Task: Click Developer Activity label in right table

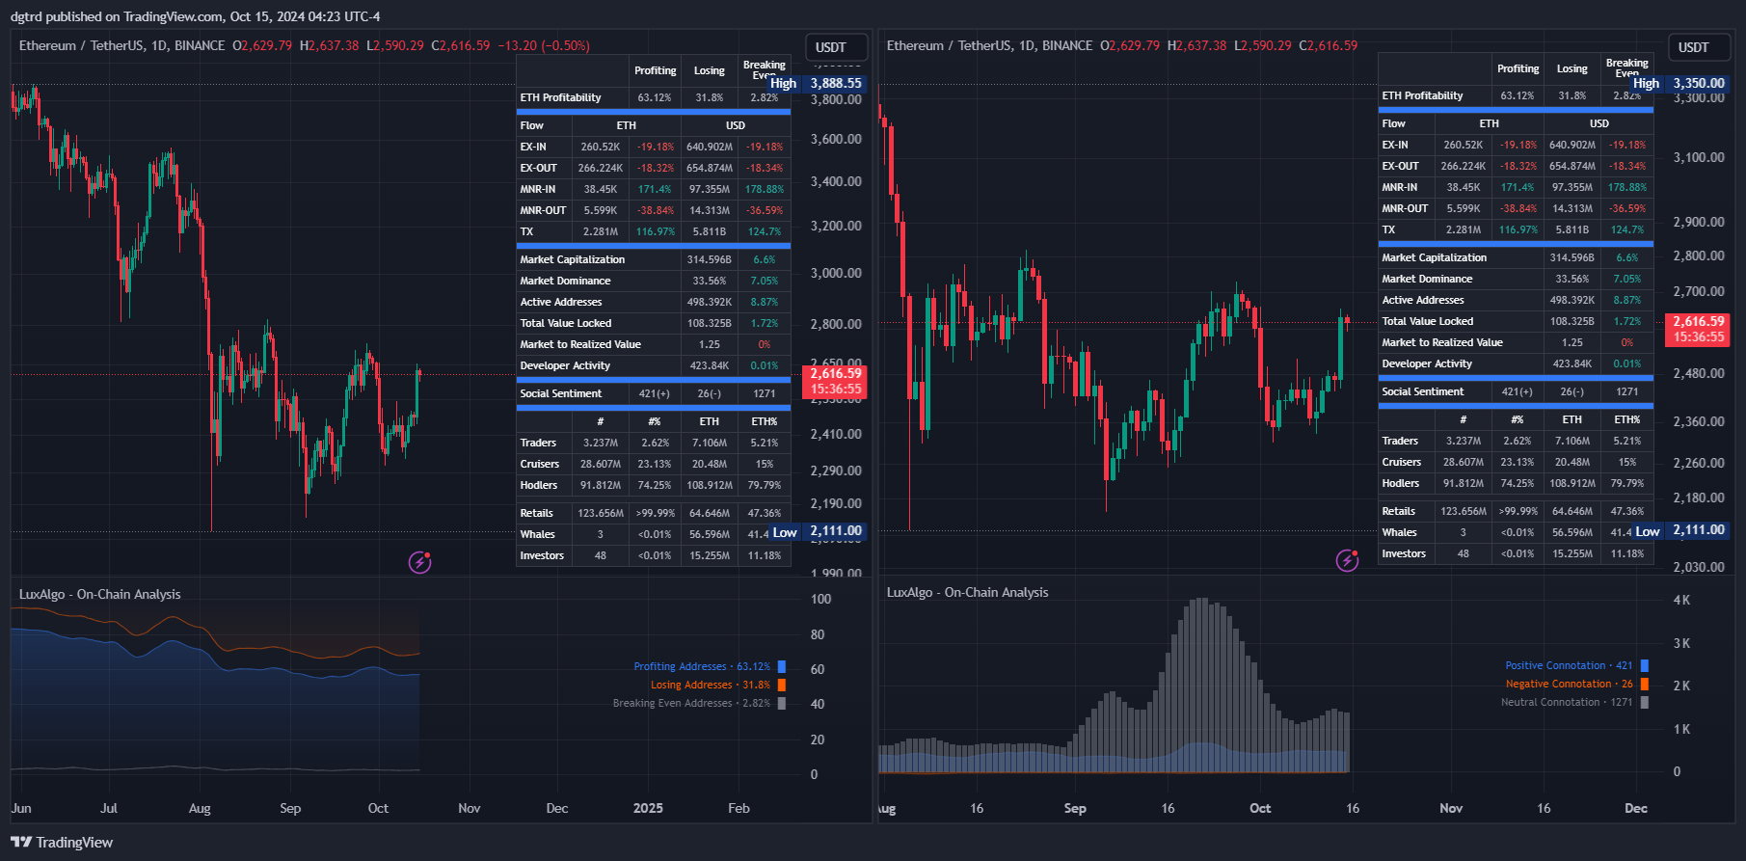Action: pyautogui.click(x=1427, y=363)
